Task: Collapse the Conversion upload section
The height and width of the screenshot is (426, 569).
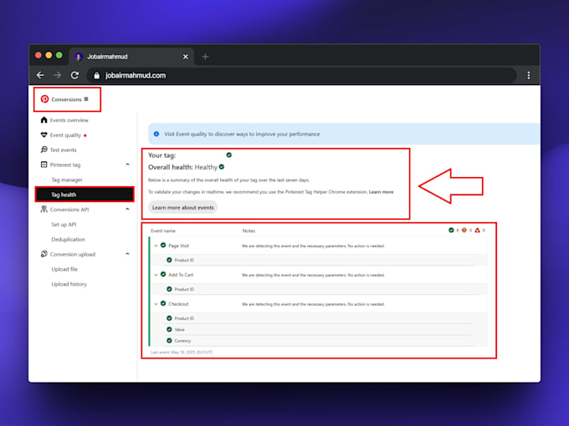Action: (127, 254)
